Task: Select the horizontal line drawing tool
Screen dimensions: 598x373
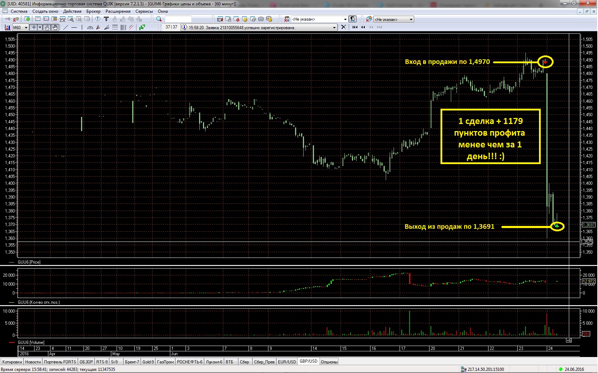Action: (74, 27)
